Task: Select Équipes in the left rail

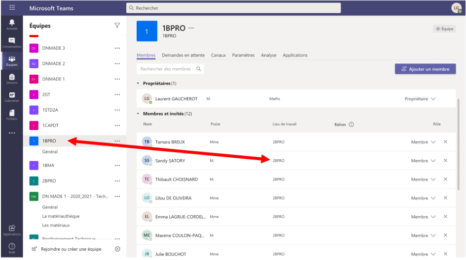Action: [x=12, y=61]
